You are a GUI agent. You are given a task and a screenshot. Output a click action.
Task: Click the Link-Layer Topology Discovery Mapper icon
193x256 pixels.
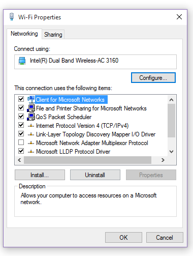(x=31, y=134)
